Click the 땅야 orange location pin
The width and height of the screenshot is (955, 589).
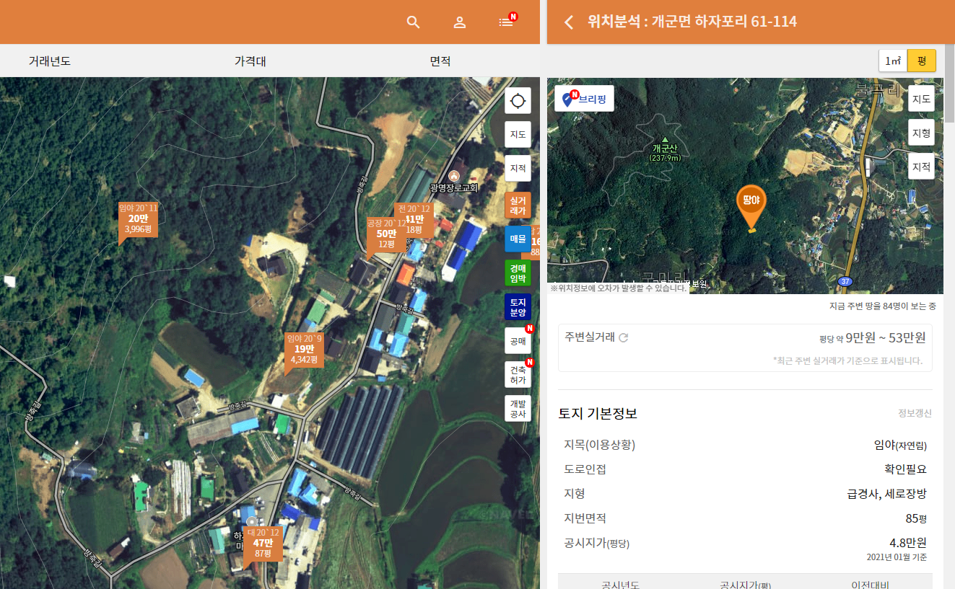pyautogui.click(x=751, y=208)
